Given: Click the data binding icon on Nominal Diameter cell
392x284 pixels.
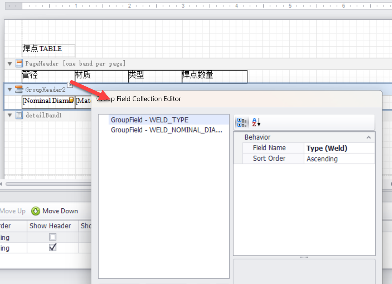Looking at the screenshot, I should click(71, 100).
